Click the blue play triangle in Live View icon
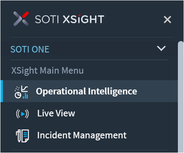Screen dimensions: 184x153 tap(23, 114)
